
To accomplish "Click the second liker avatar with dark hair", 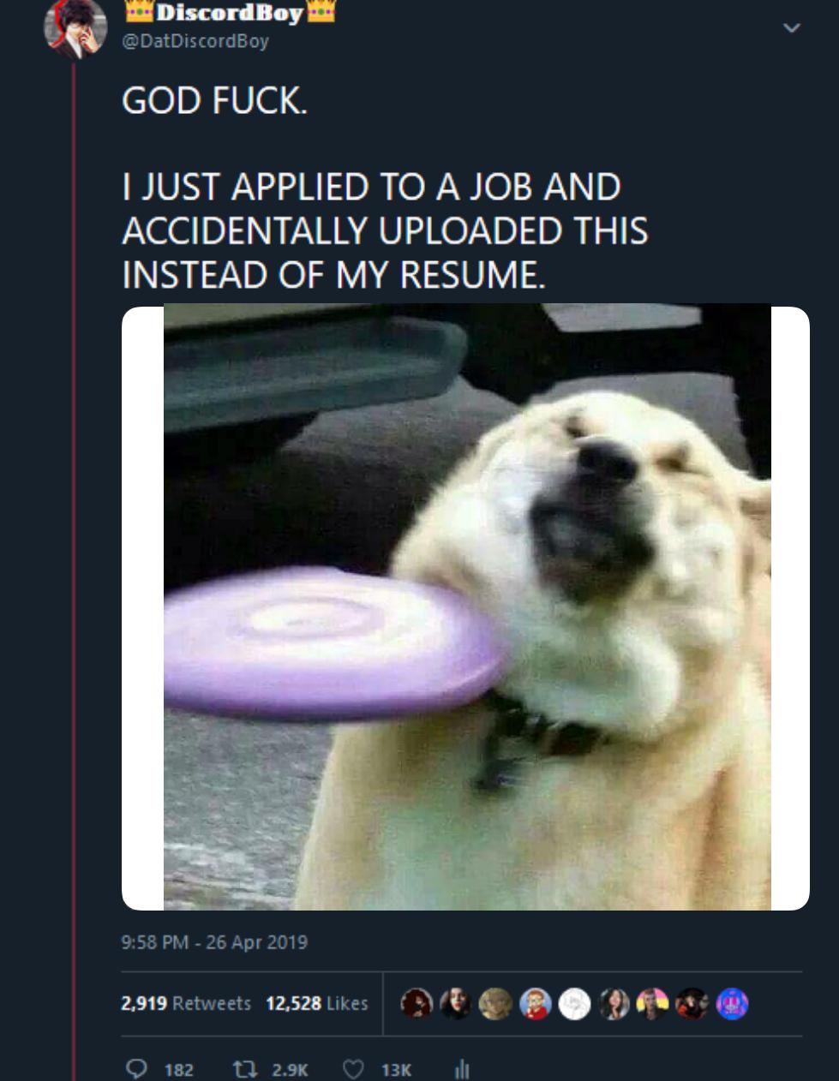I will coord(457,1003).
